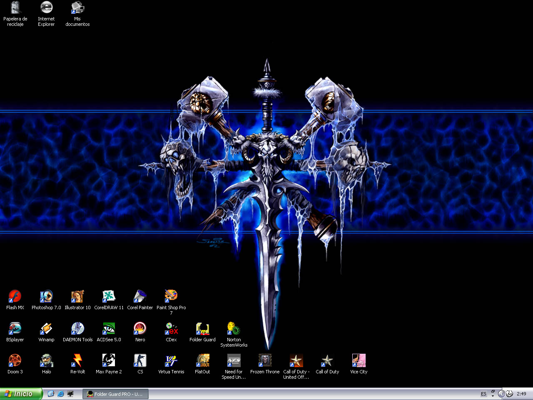Select the ACDSee 5.0 shortcut

[x=109, y=332]
